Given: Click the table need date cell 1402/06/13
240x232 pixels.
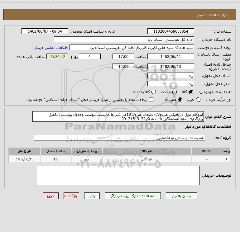Looking at the screenshot, I should [x=25, y=159].
